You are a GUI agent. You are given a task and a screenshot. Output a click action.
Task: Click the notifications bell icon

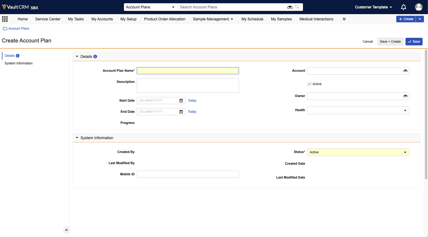[x=403, y=7]
